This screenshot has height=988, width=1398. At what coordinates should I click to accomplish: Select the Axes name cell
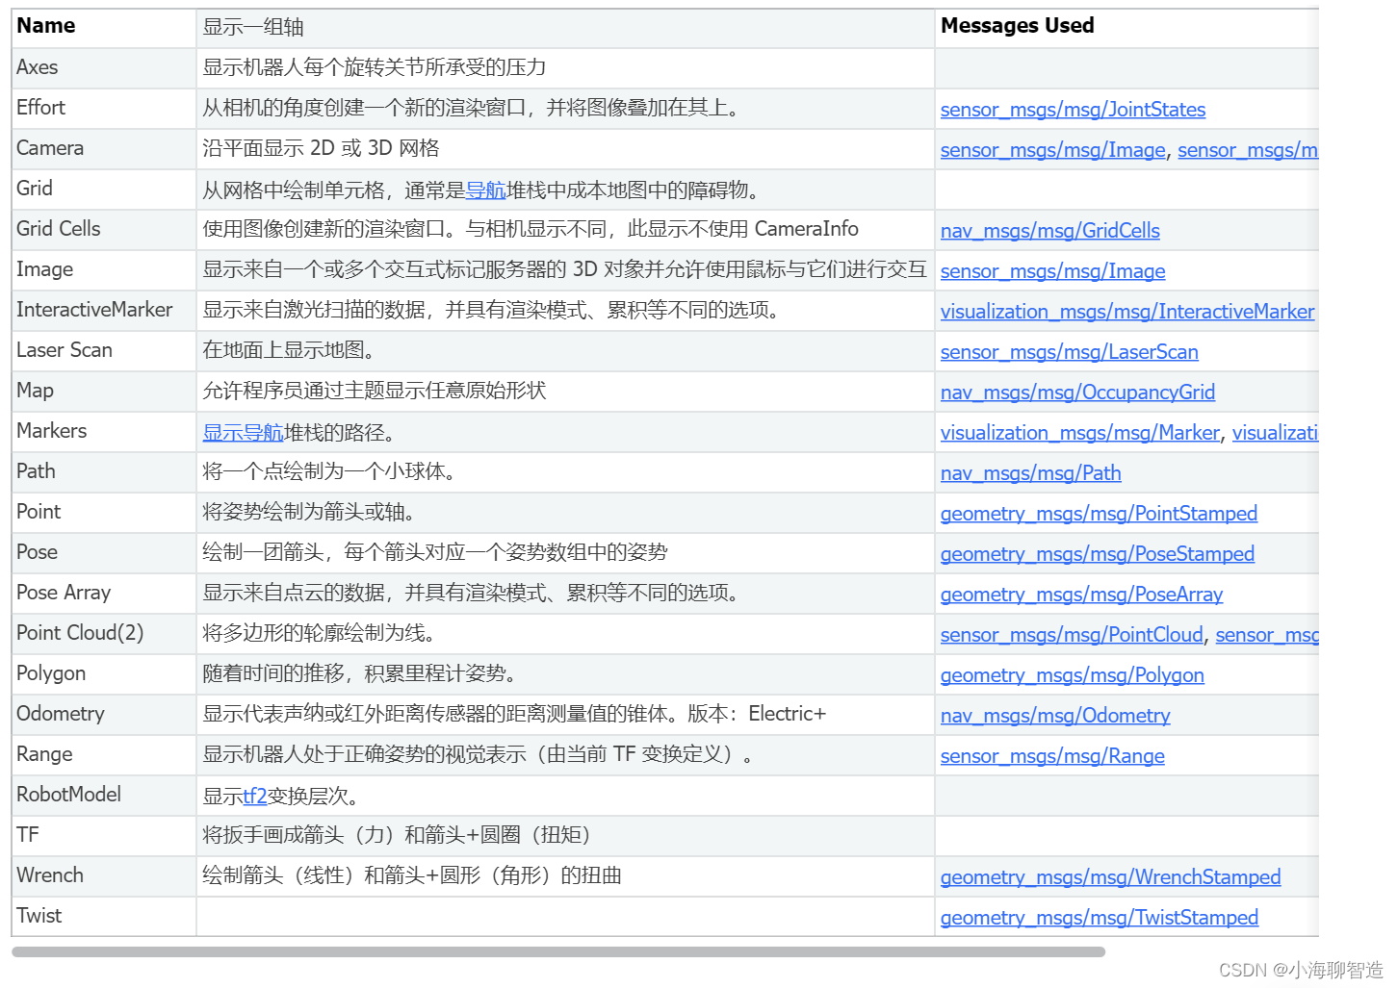click(x=104, y=68)
